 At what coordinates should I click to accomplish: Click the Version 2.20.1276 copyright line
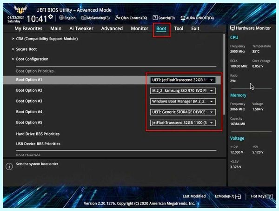139,204
